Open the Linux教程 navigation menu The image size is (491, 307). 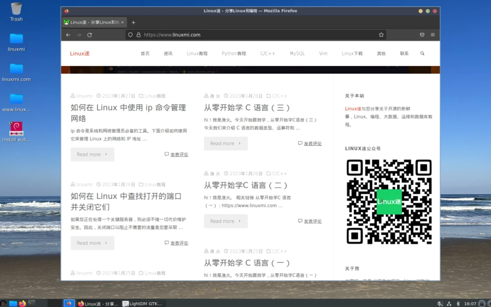(x=197, y=53)
